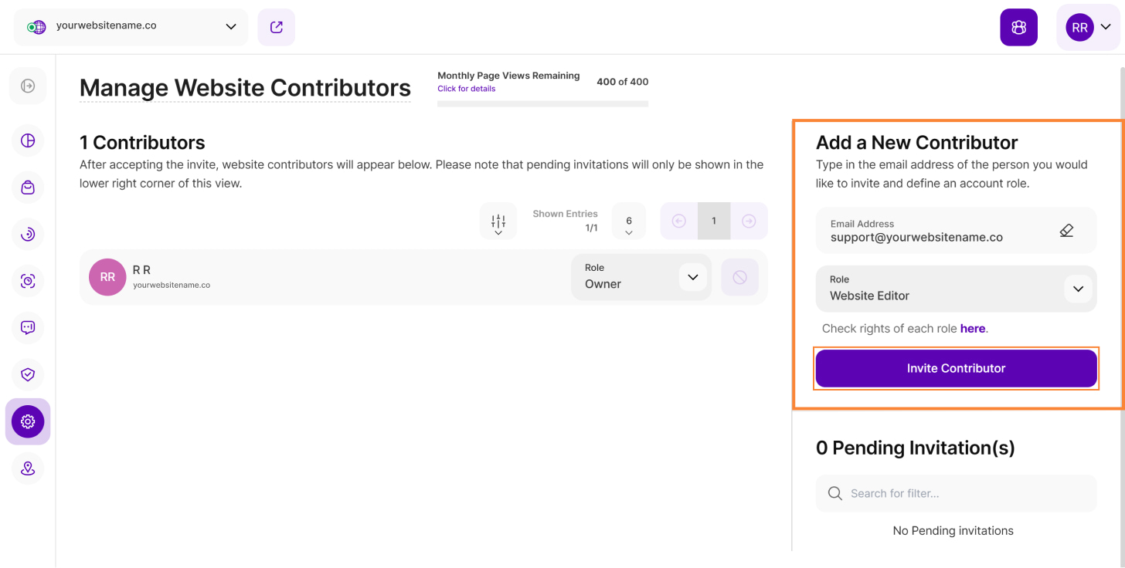1125x568 pixels.
Task: Open the pie chart dashboard sidebar icon
Action: click(28, 140)
